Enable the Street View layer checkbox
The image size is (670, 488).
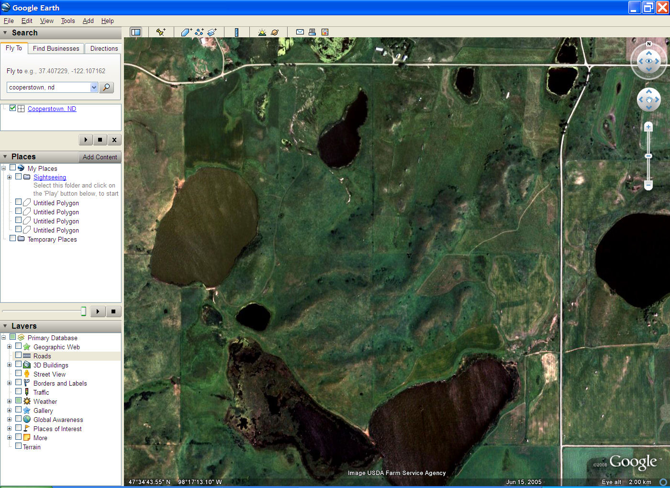(19, 373)
